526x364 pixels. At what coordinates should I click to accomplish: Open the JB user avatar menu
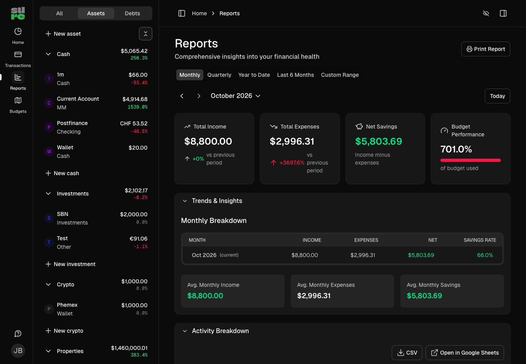[x=18, y=351]
